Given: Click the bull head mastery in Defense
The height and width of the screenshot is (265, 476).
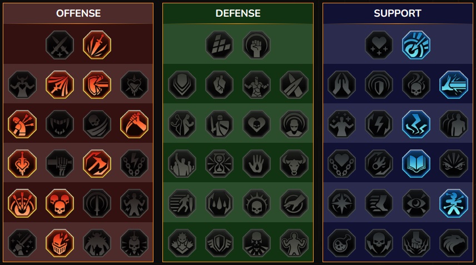Looking at the screenshot, I should tap(294, 164).
